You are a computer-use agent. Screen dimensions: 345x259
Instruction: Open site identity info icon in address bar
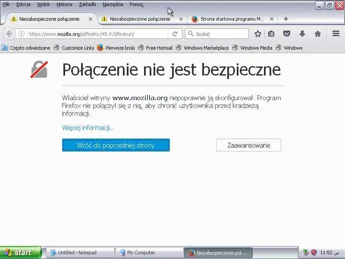21,34
